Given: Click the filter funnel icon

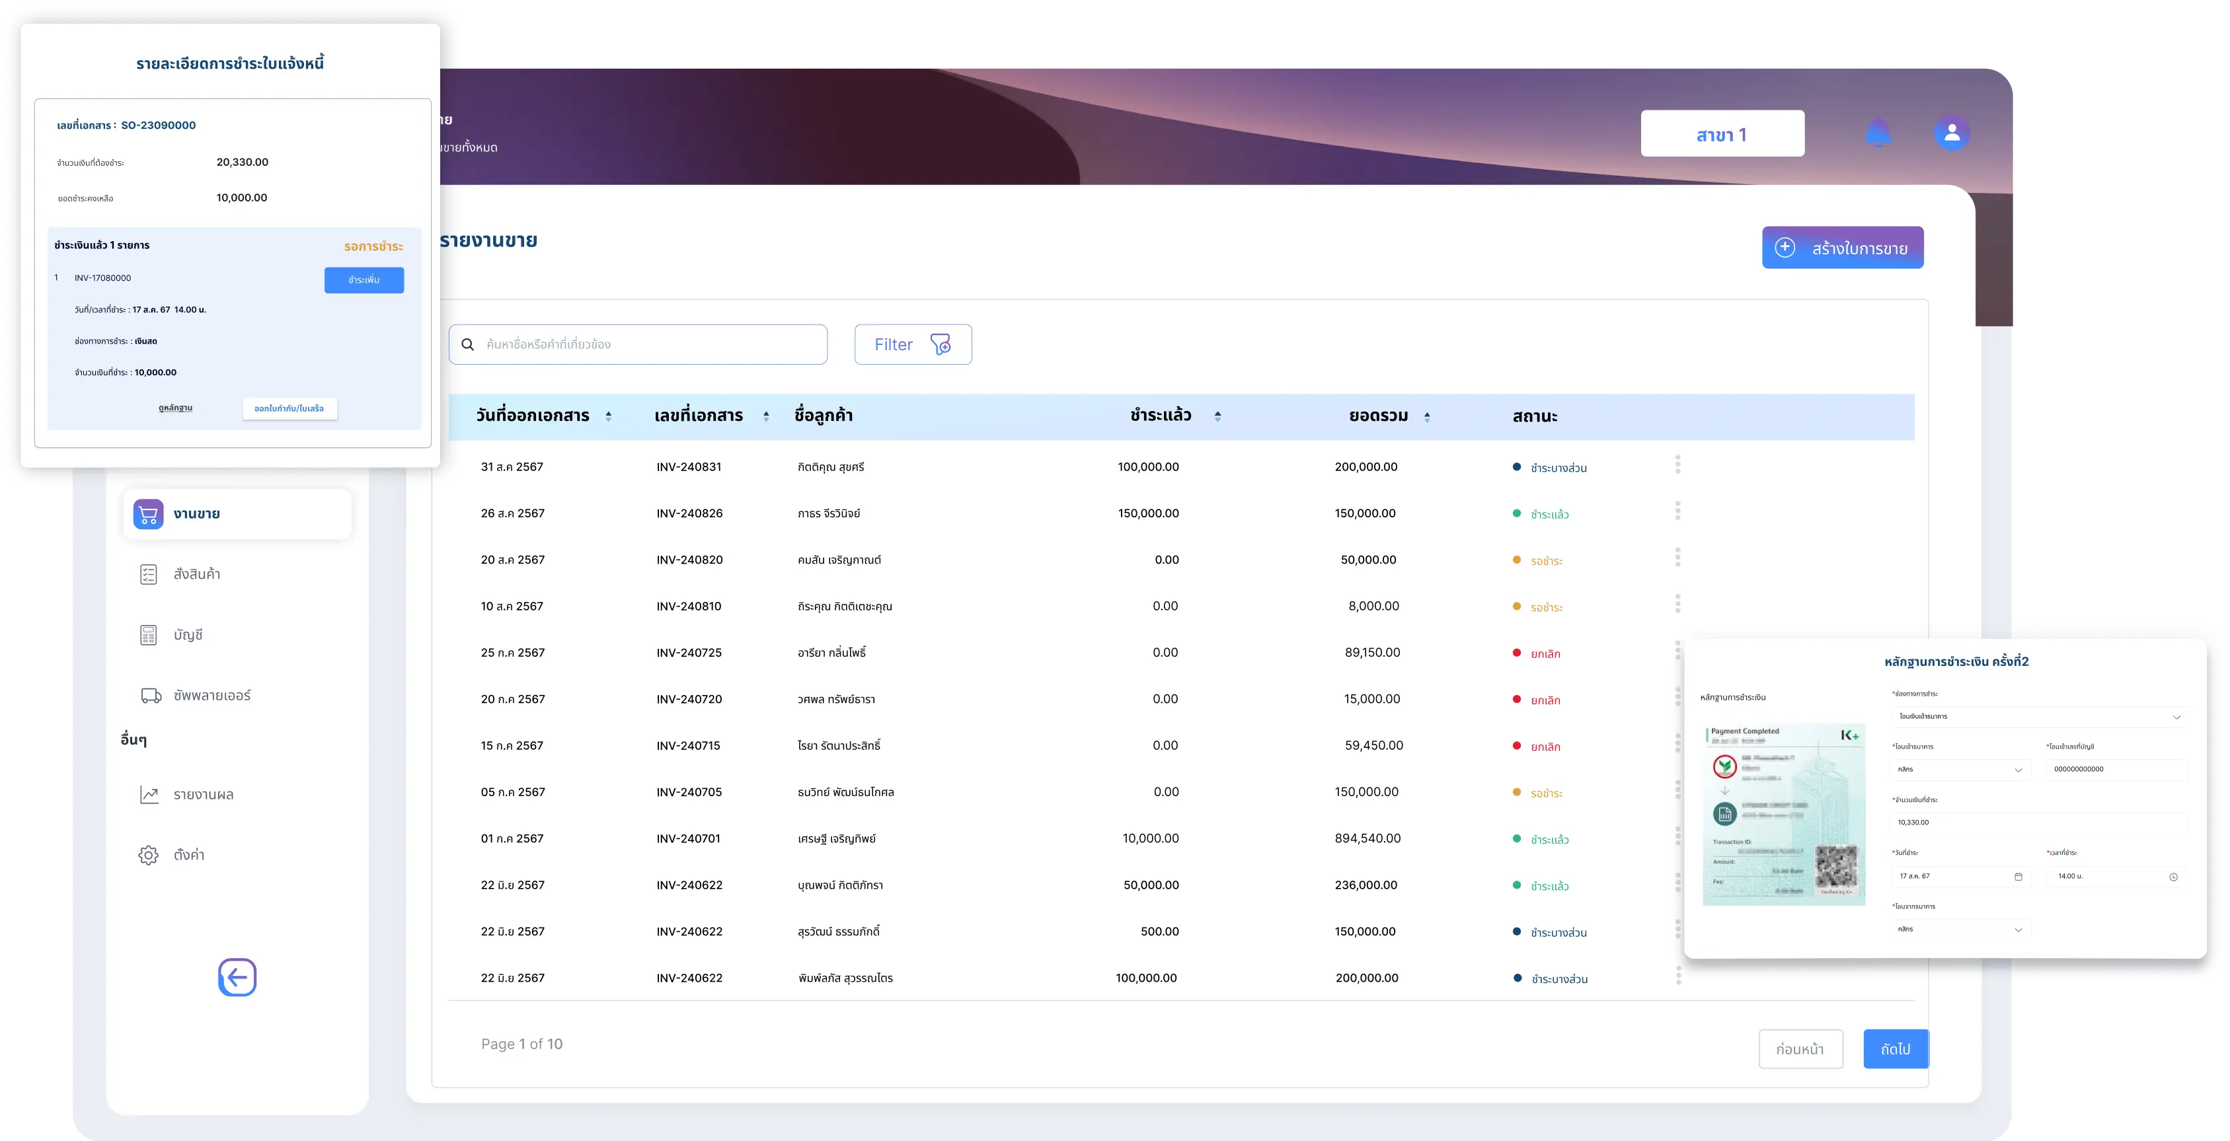Looking at the screenshot, I should pos(940,344).
